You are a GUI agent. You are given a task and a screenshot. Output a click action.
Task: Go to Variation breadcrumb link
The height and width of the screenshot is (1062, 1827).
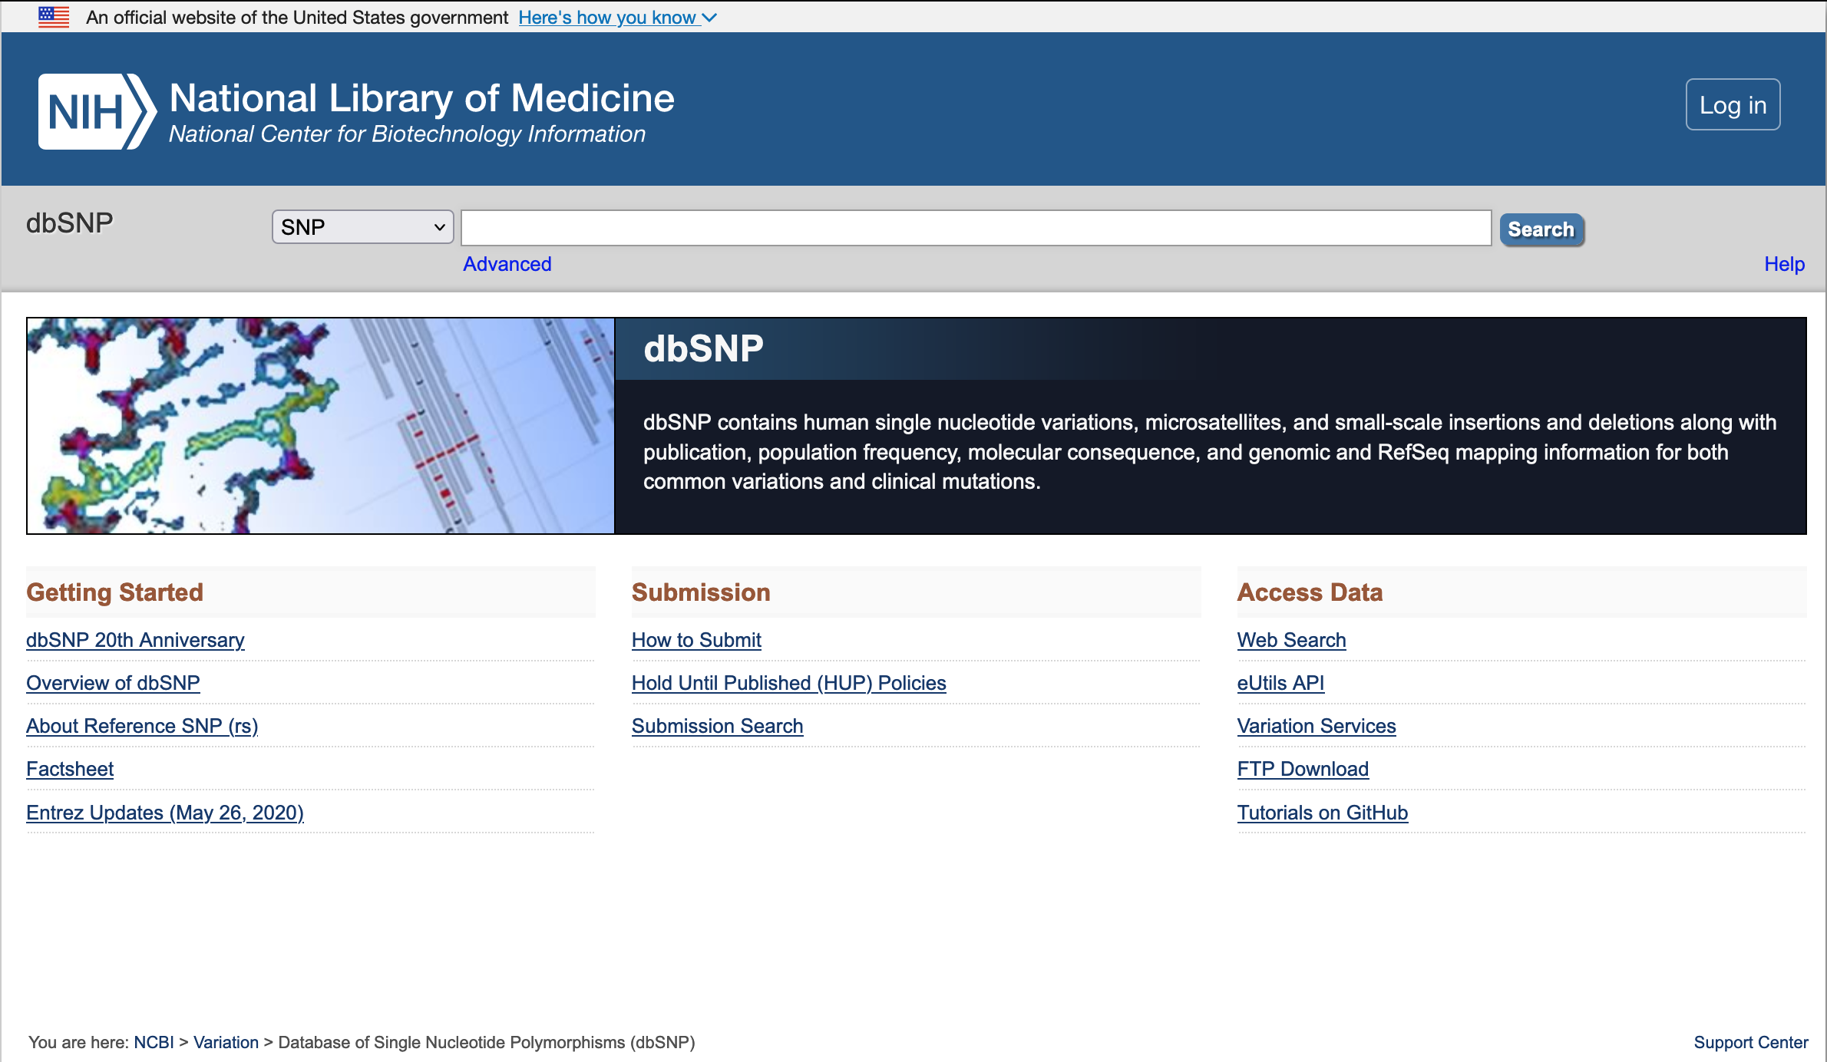(x=226, y=1042)
